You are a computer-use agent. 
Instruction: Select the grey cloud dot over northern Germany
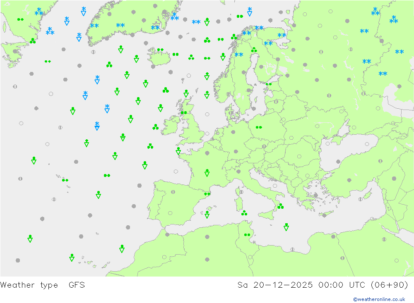(x=233, y=132)
